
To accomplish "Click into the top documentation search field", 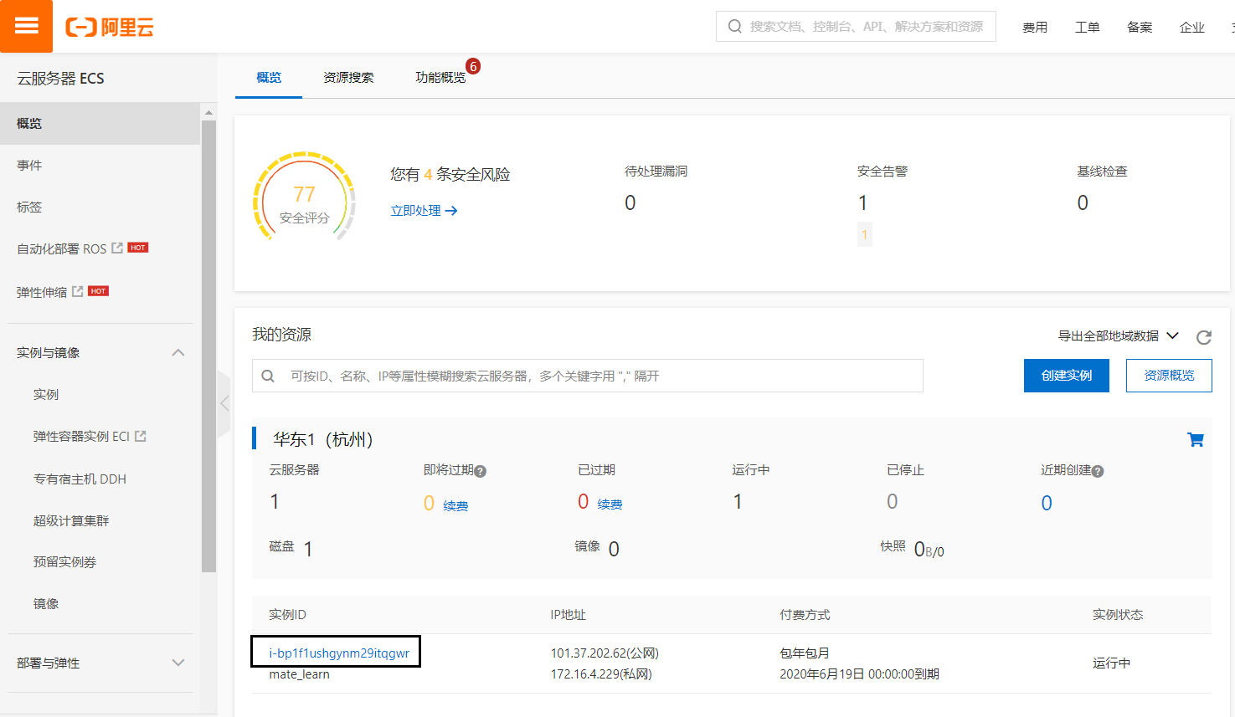I will (x=856, y=26).
